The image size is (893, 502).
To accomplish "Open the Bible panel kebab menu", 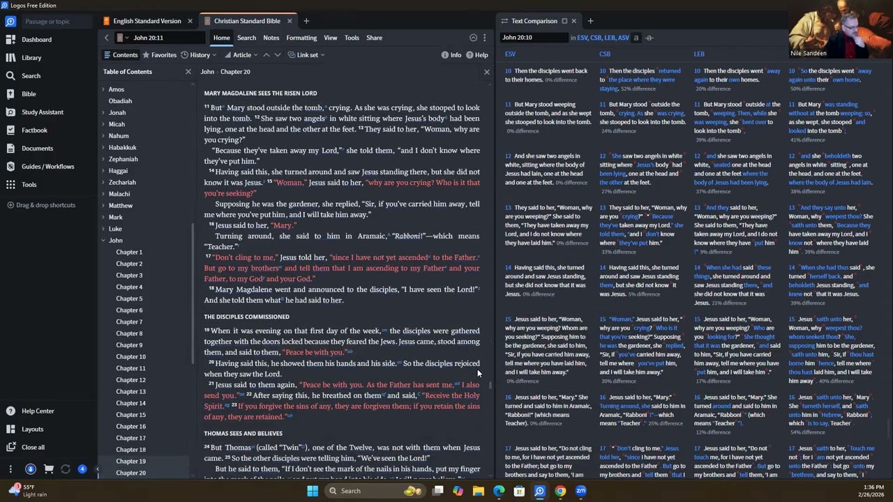I will (x=483, y=38).
